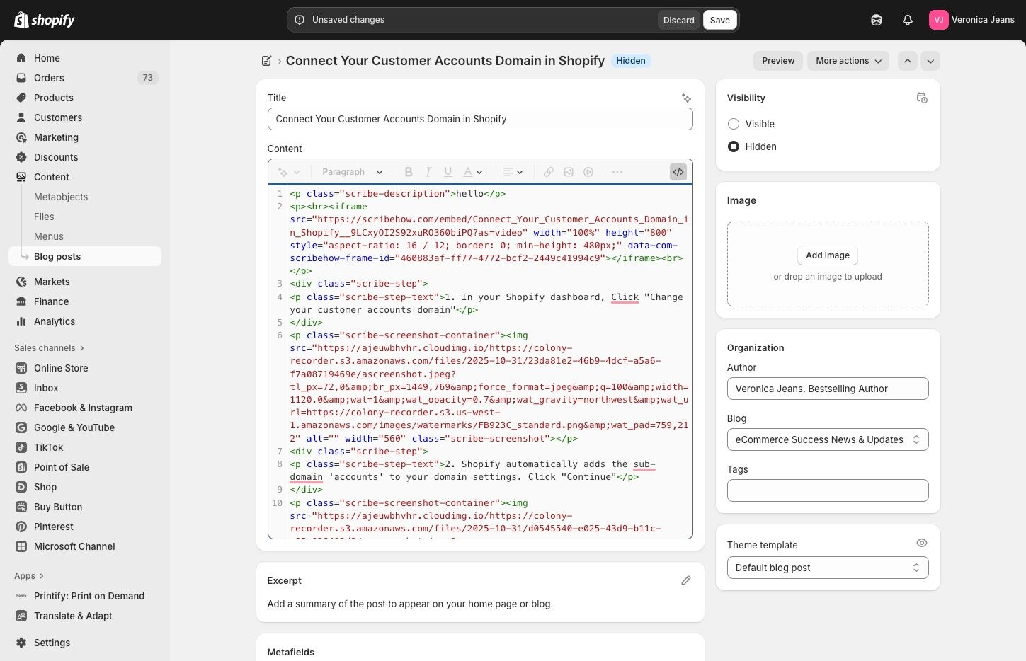Click the eye icon to preview the theme template

pyautogui.click(x=921, y=544)
